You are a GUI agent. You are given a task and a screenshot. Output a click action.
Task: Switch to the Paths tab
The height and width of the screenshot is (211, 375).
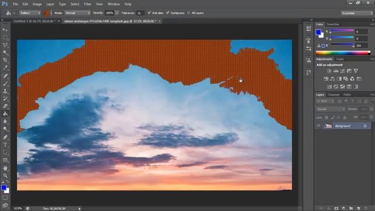point(347,95)
